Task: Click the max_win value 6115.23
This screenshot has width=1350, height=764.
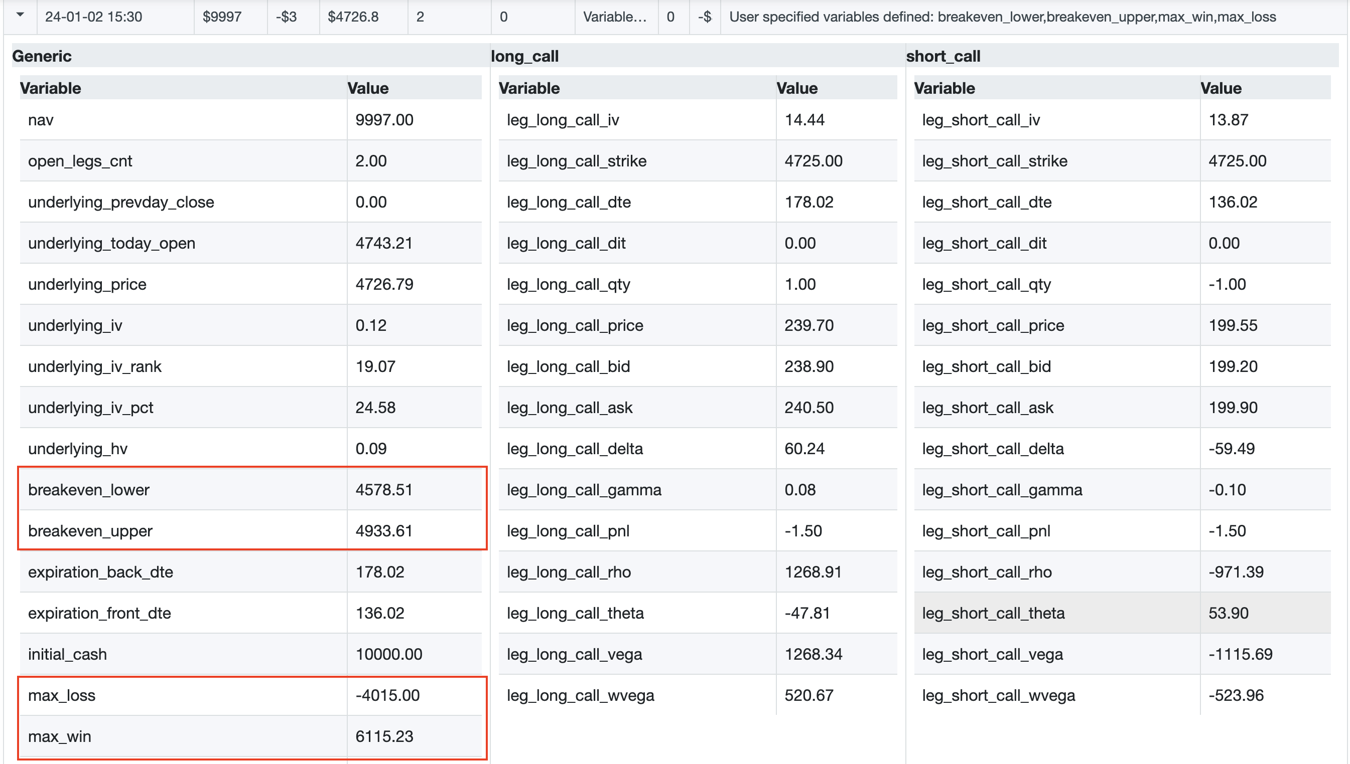Action: pos(384,736)
